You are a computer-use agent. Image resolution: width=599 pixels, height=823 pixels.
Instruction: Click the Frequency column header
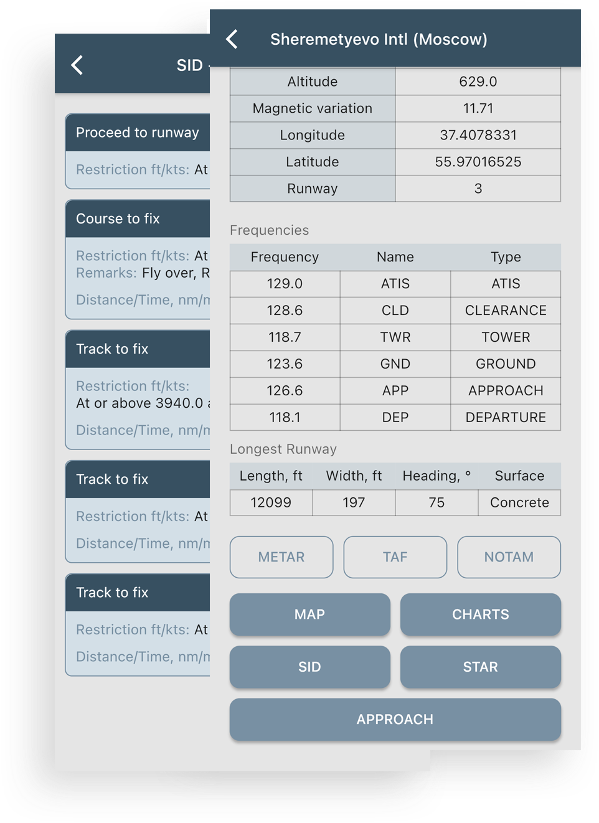285,257
